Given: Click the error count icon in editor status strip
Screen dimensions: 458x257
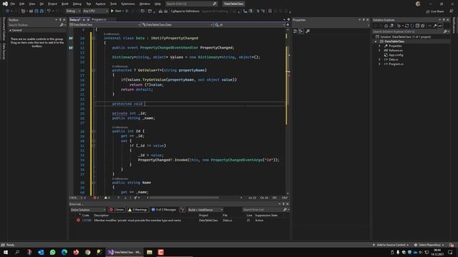Looking at the screenshot, I should coord(94,198).
